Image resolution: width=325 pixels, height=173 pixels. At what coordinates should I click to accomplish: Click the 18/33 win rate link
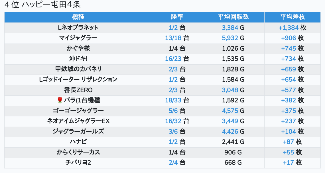point(173,100)
